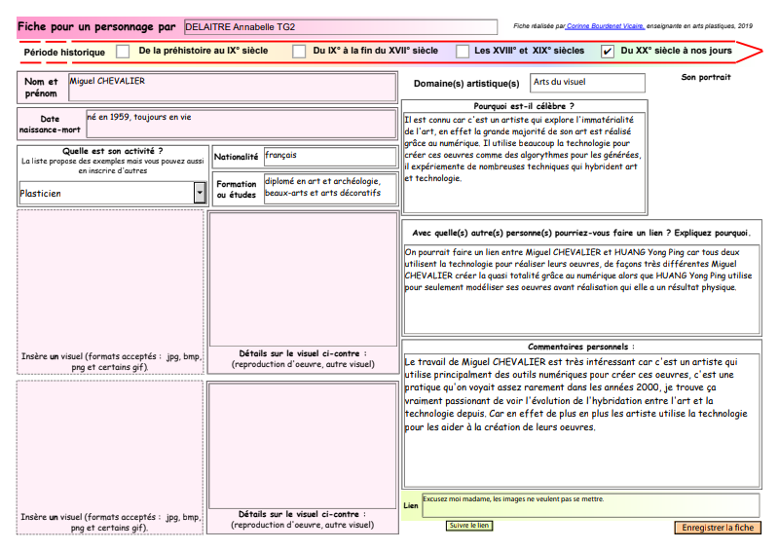The height and width of the screenshot is (551, 779).
Task: Open the activity dropdown arrow next to Plasticien
Action: point(200,193)
